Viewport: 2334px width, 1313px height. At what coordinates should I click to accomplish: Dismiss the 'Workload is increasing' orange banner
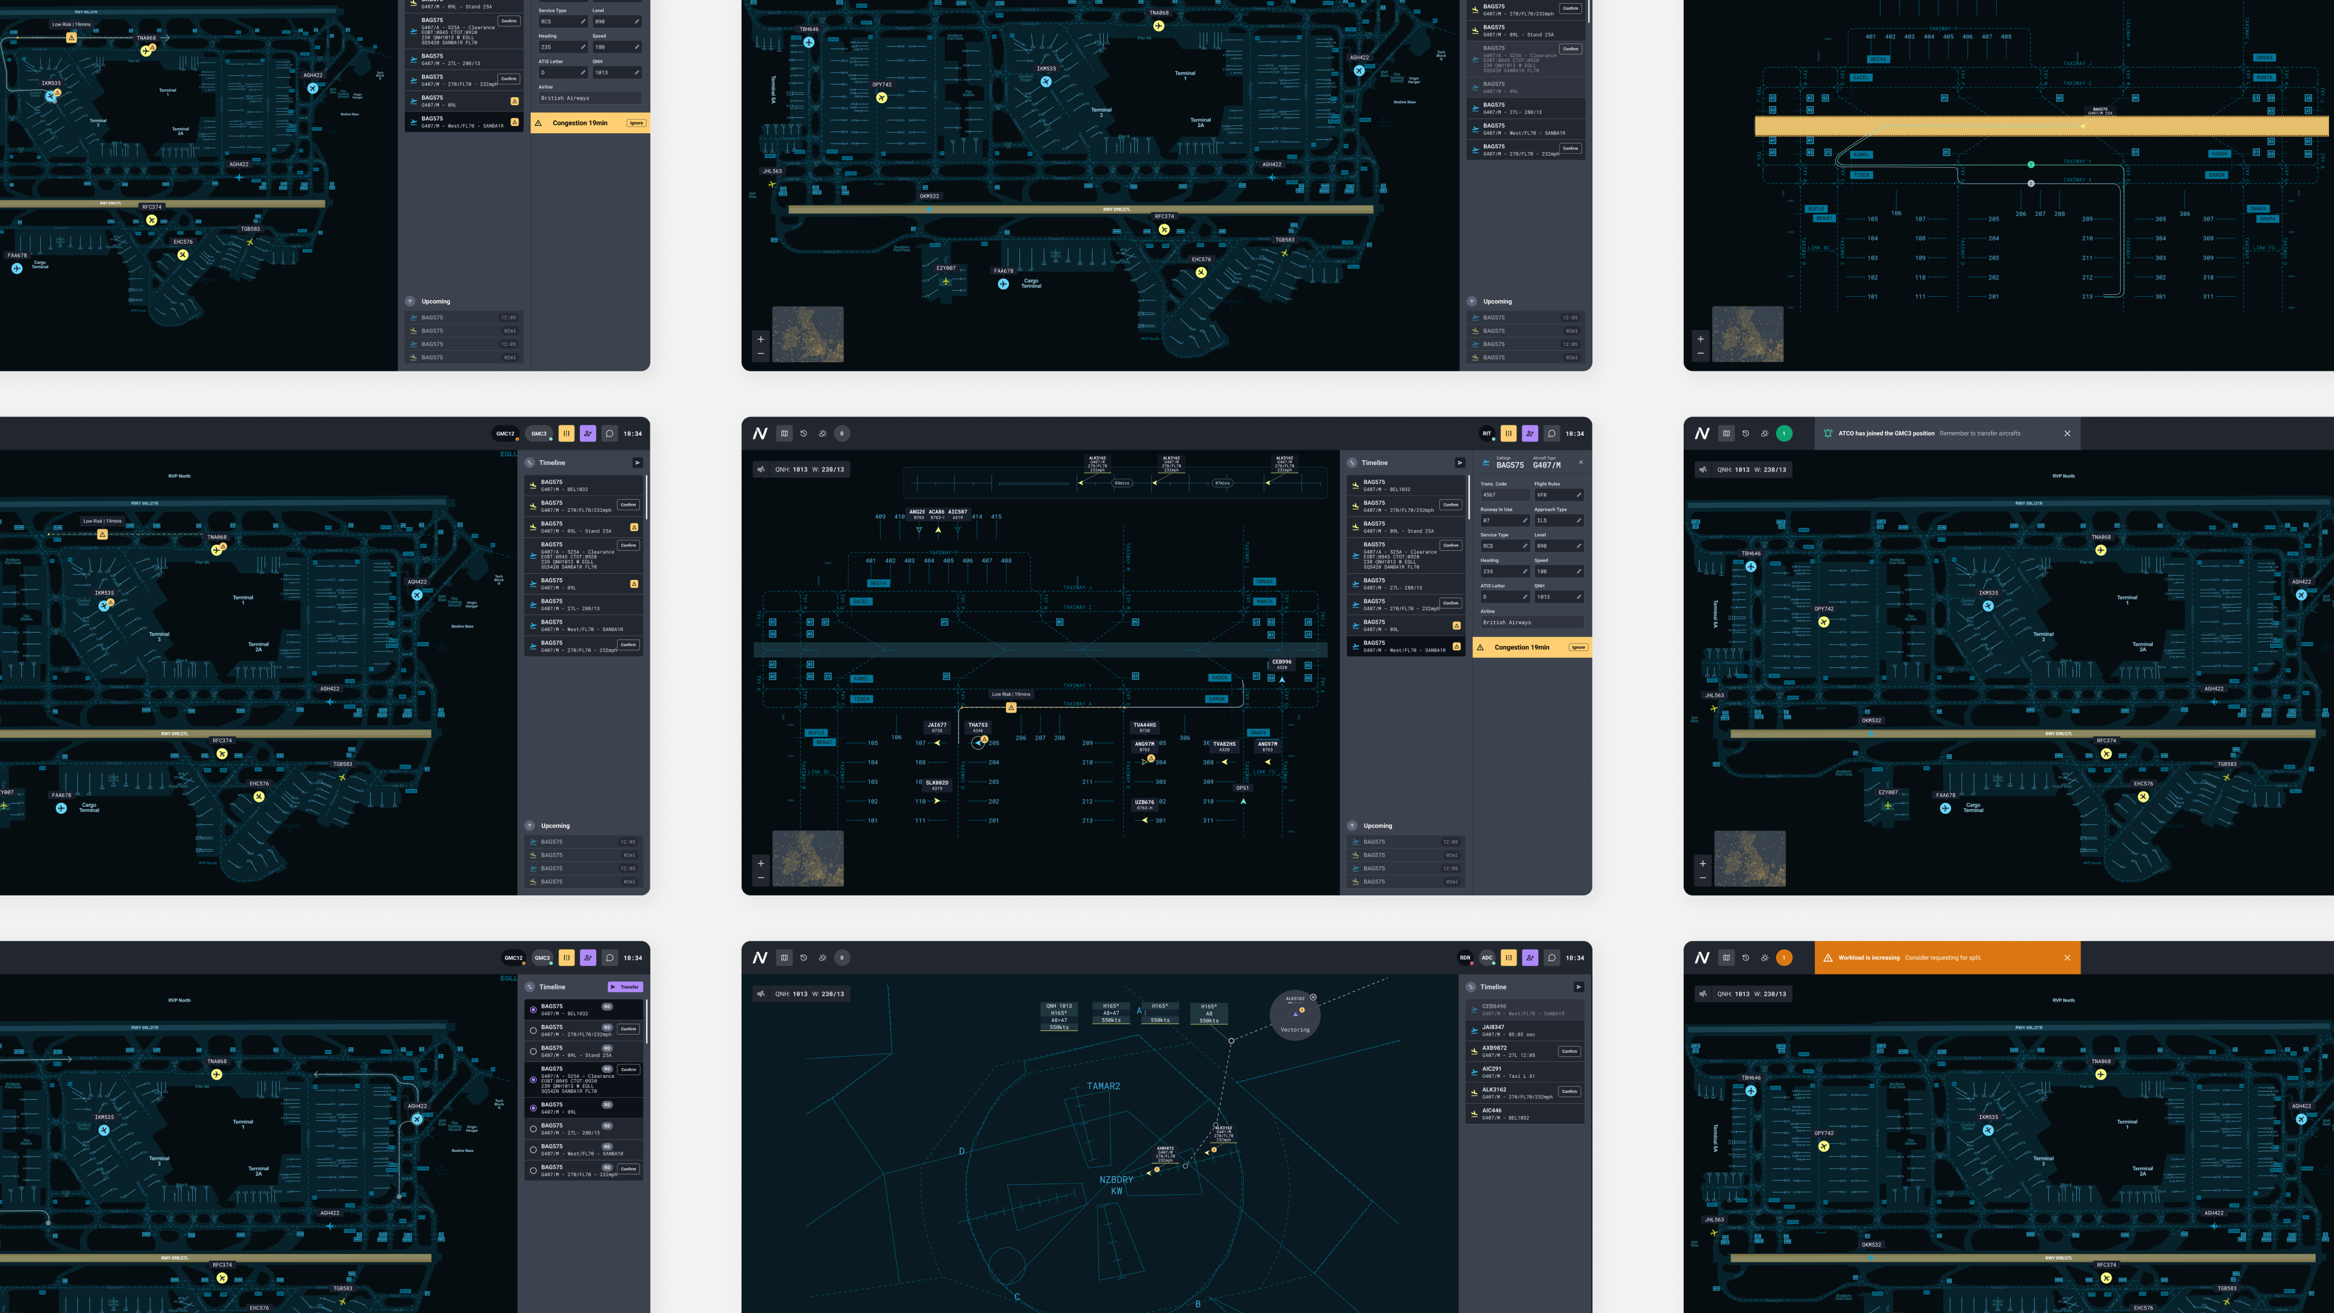tap(2068, 958)
